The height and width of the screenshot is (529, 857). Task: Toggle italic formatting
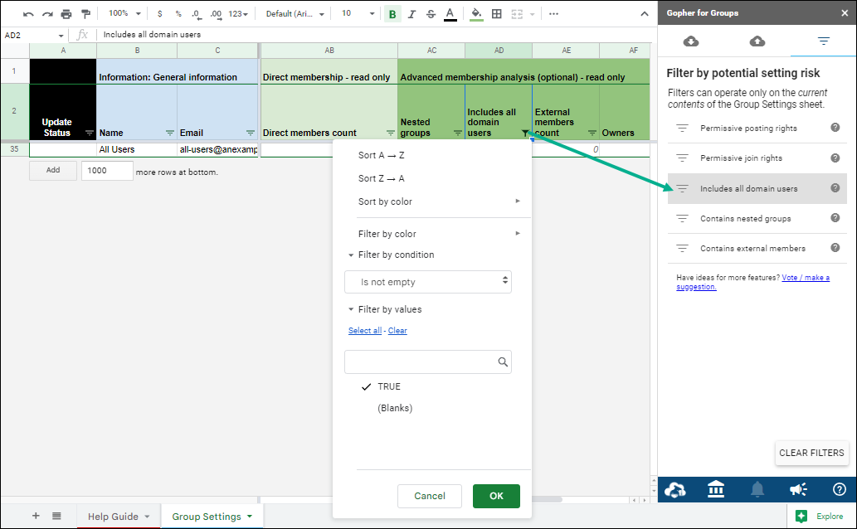click(411, 14)
